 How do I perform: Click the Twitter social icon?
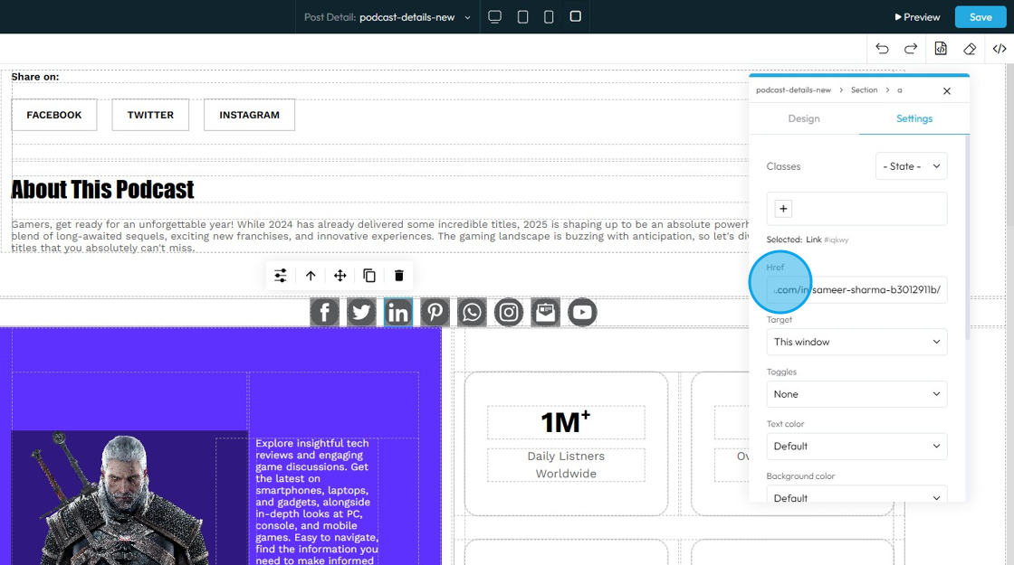[361, 313]
